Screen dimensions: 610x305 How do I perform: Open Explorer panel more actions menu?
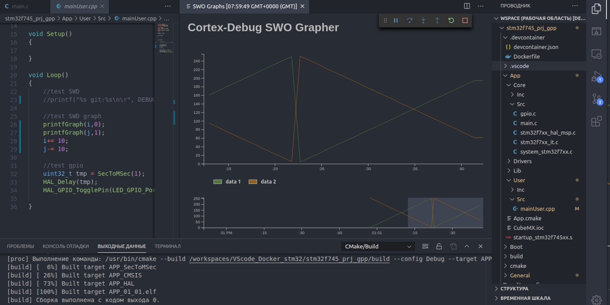pyautogui.click(x=575, y=6)
